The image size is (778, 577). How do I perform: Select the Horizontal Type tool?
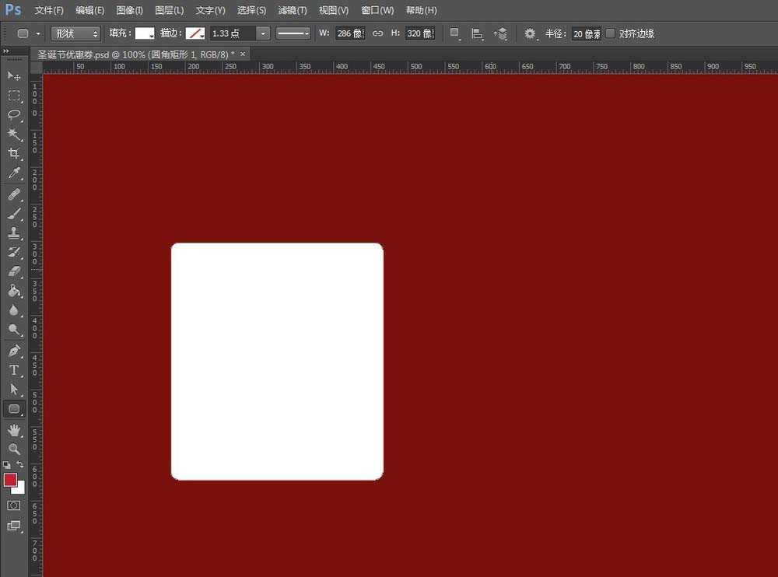14,370
